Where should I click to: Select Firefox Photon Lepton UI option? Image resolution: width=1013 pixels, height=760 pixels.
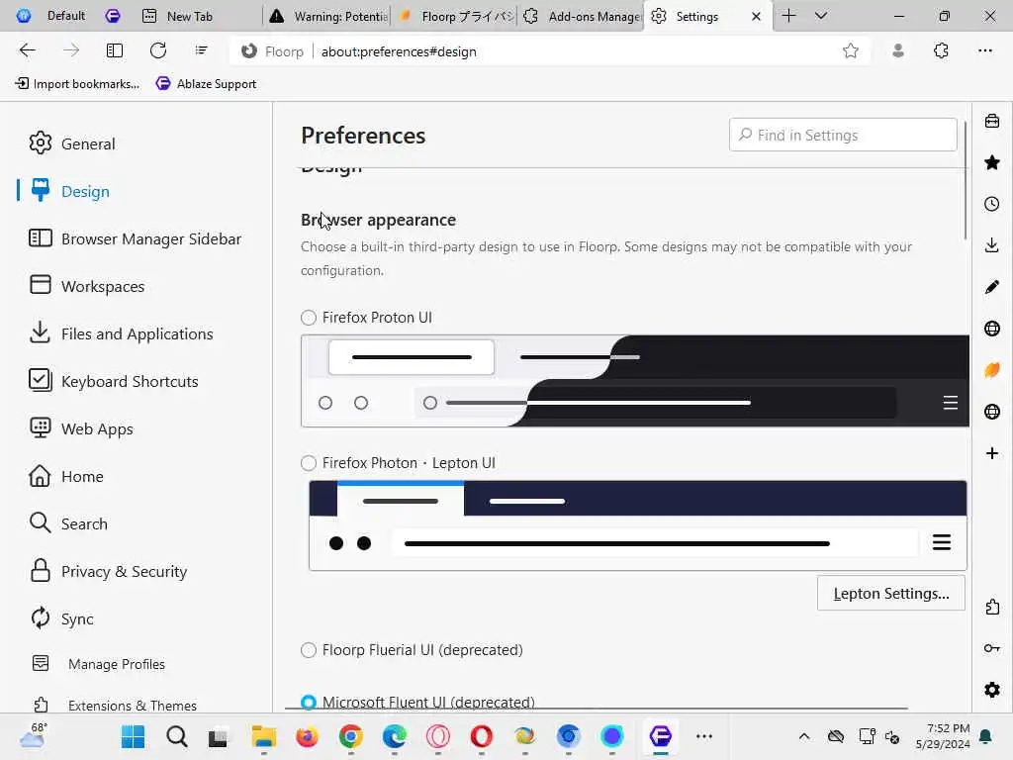pyautogui.click(x=309, y=463)
